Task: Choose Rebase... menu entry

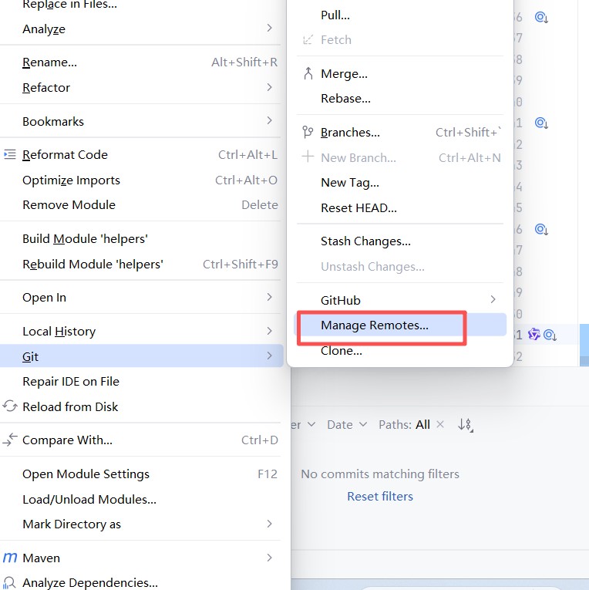Action: tap(400, 99)
